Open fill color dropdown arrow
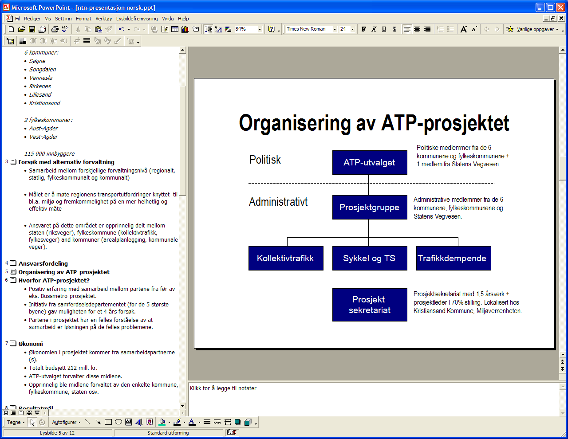The image size is (568, 439). 169,422
